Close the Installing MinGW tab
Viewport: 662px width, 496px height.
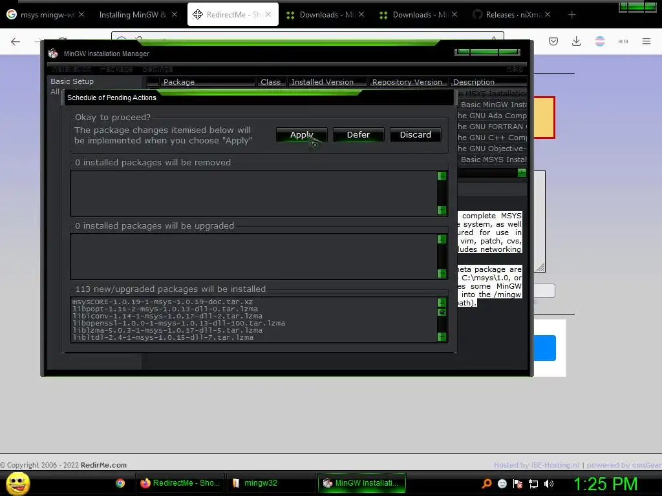point(175,14)
